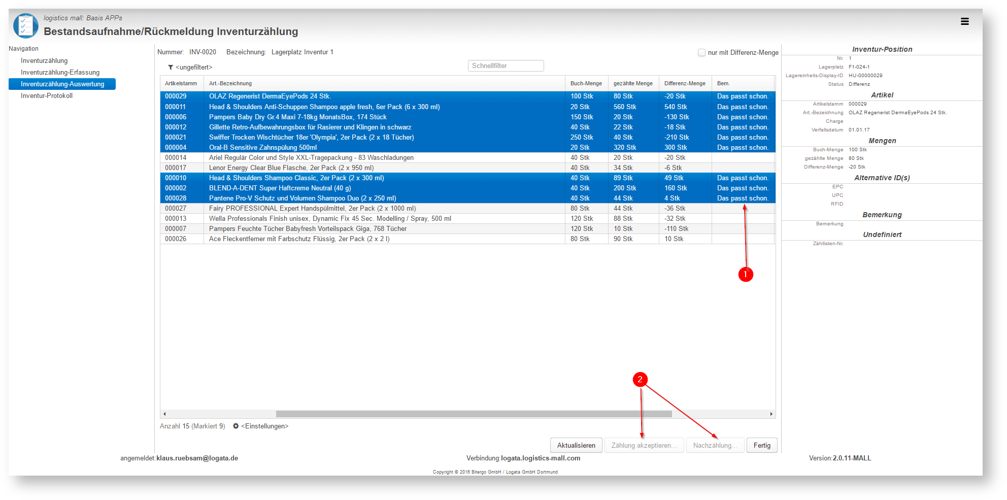This screenshot has height=500, width=1007.
Task: Click into the Schnellfilter input field
Action: click(x=506, y=65)
